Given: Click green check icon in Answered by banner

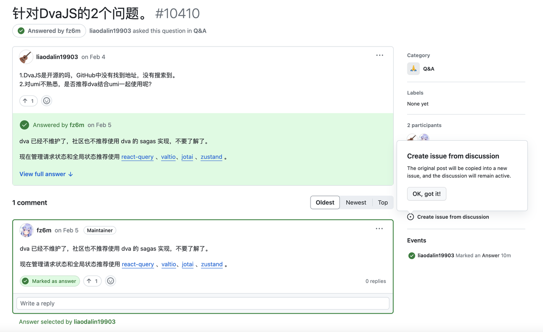Looking at the screenshot, I should (25, 125).
